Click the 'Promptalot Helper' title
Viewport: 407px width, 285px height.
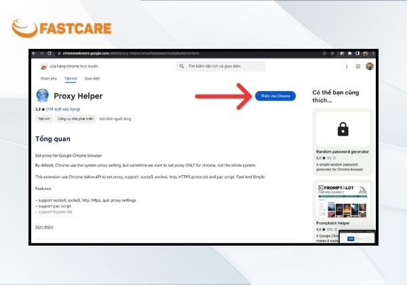[x=333, y=223]
